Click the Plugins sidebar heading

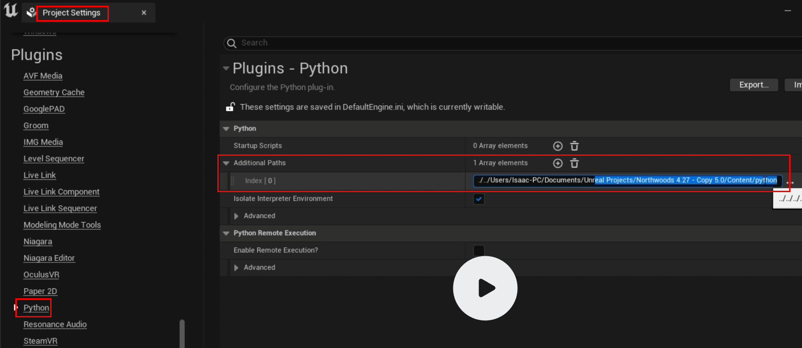click(37, 55)
